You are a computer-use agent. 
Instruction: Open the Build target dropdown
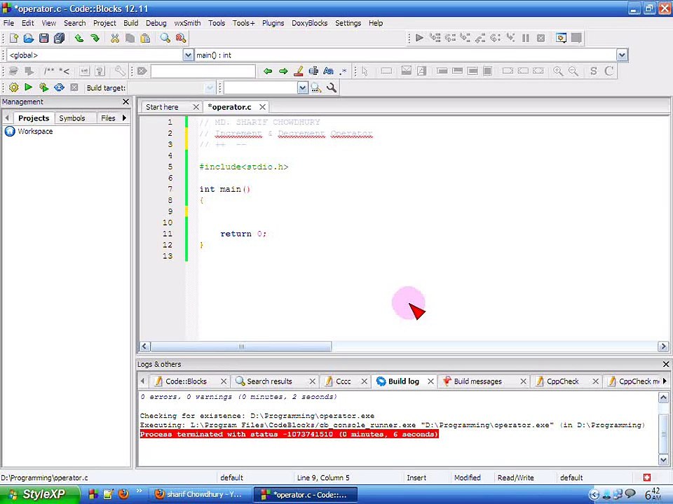[210, 88]
